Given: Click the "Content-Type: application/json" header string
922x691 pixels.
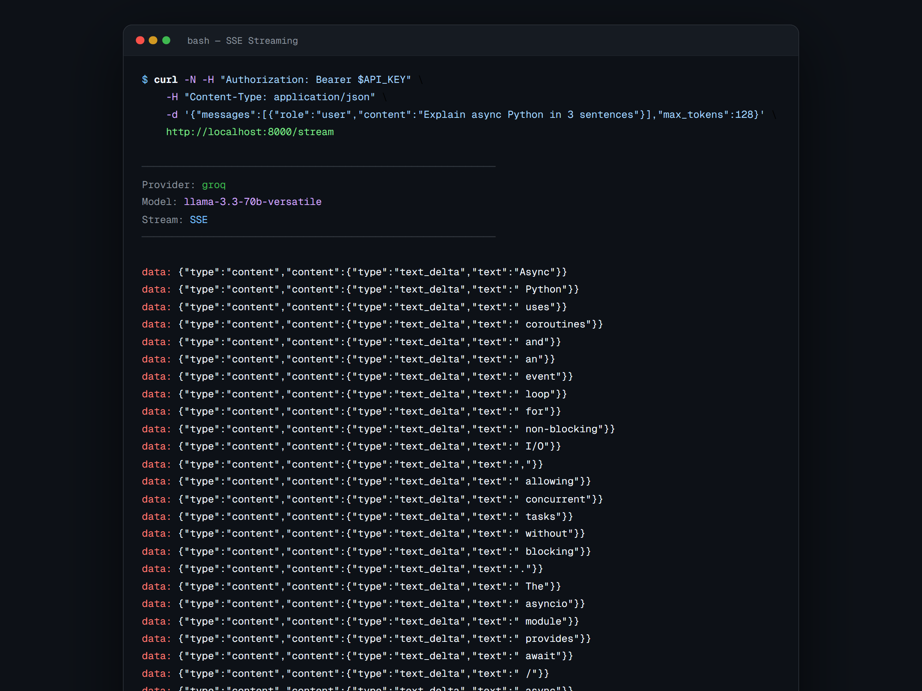Looking at the screenshot, I should [x=280, y=97].
